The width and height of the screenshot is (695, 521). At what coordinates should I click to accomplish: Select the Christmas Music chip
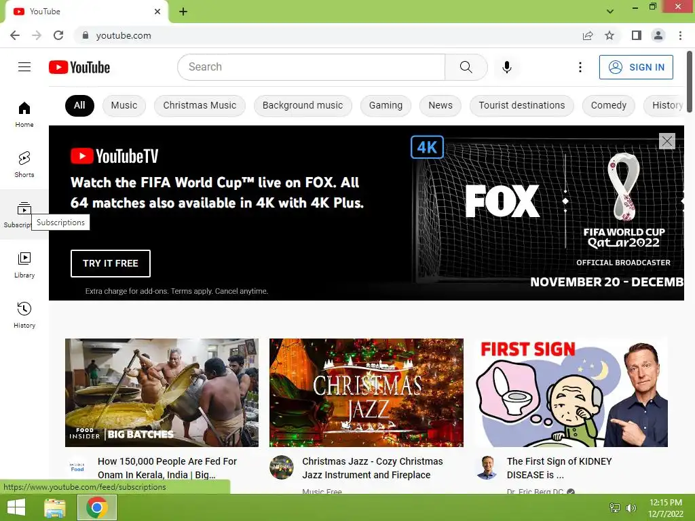(200, 105)
